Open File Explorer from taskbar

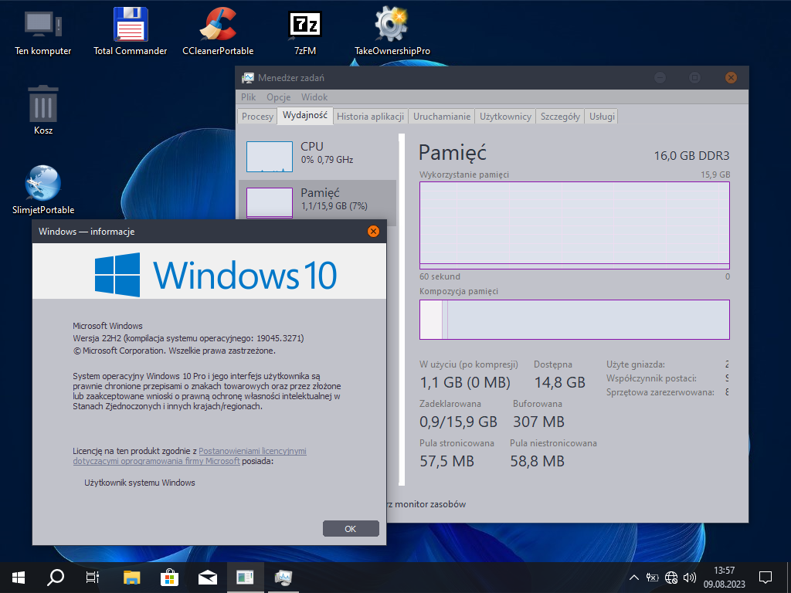click(132, 577)
